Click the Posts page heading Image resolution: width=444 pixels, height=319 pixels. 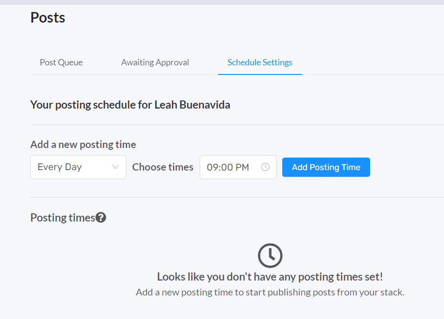click(48, 18)
